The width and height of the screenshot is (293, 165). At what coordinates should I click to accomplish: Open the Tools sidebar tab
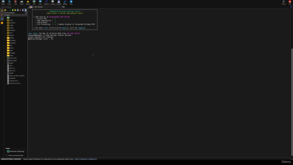[2, 15]
